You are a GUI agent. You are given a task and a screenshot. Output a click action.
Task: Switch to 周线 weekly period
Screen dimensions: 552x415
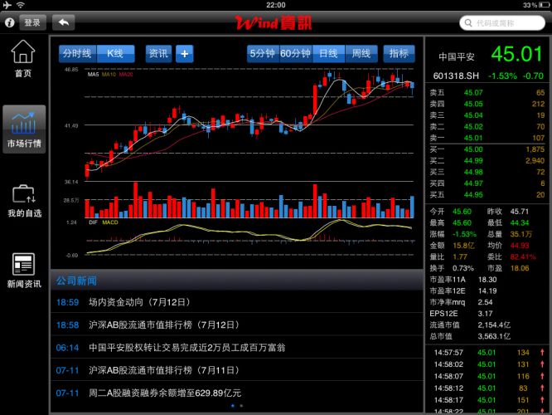360,53
